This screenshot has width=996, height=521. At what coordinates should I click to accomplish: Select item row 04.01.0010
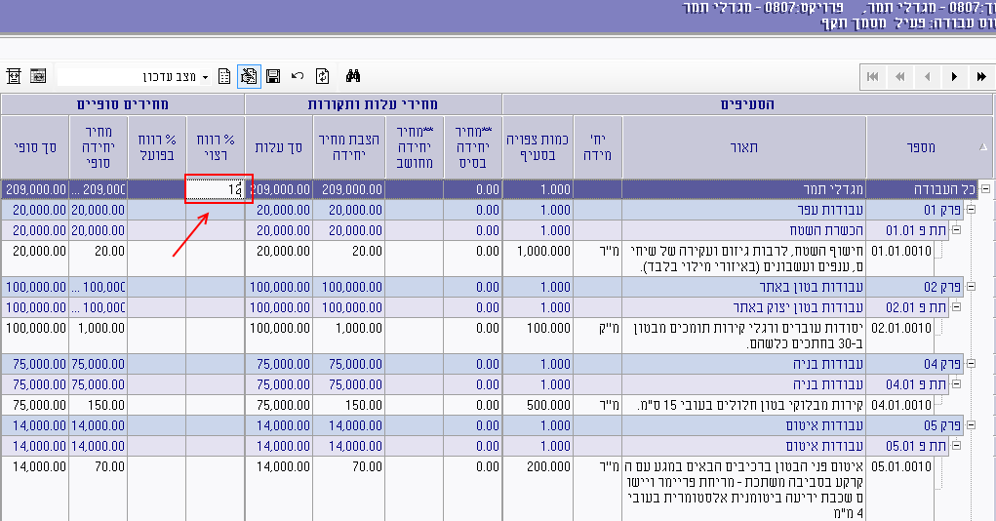901,405
